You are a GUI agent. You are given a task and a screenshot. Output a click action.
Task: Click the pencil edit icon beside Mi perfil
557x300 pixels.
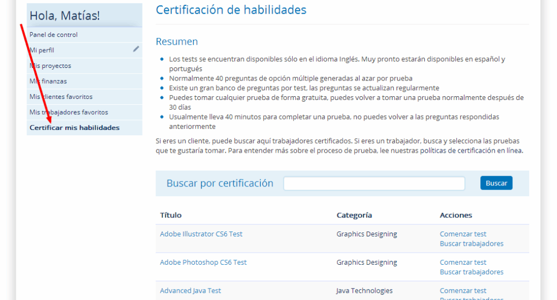(x=136, y=49)
